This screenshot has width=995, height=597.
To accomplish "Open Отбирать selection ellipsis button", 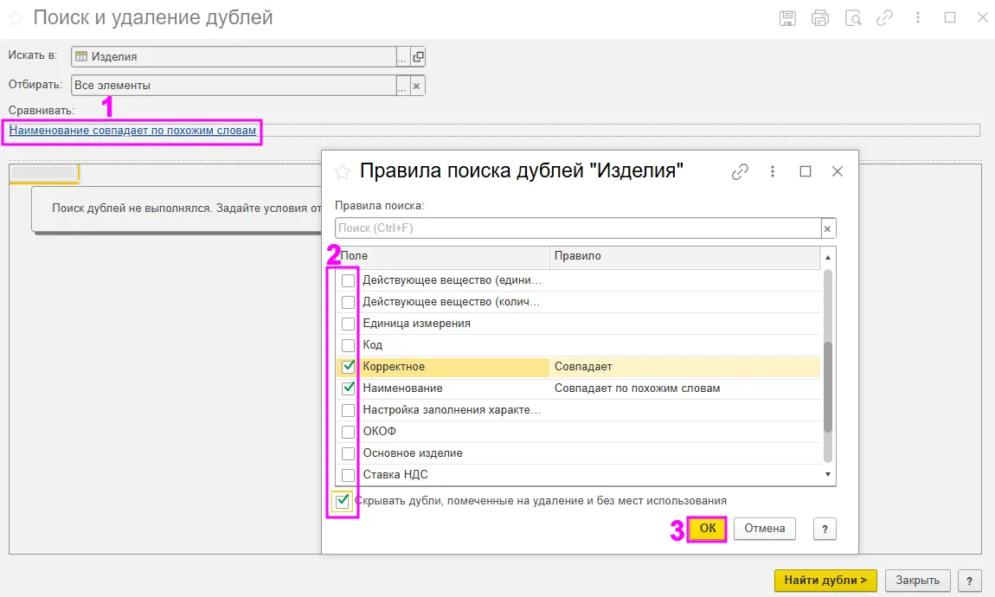I will click(x=402, y=86).
